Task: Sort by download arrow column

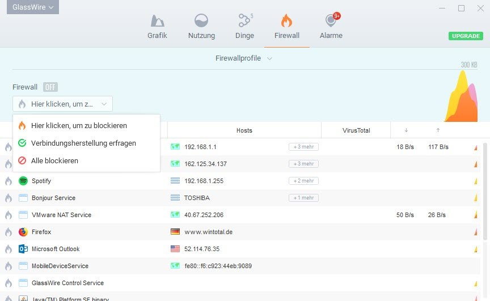Action: pyautogui.click(x=406, y=130)
